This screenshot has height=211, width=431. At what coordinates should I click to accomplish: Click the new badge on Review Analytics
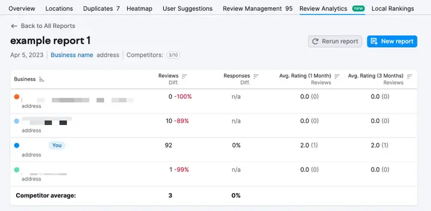[x=359, y=9]
